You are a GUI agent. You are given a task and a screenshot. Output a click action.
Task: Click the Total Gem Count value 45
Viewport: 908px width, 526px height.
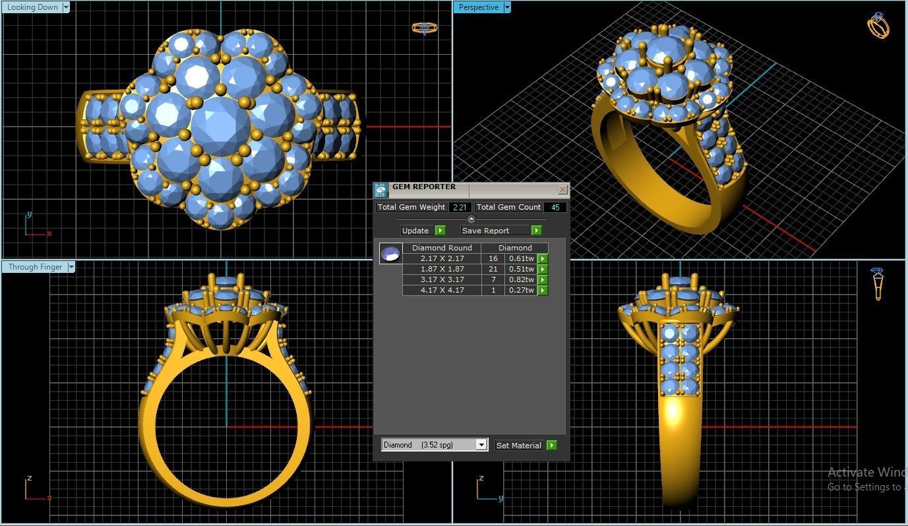tap(555, 207)
